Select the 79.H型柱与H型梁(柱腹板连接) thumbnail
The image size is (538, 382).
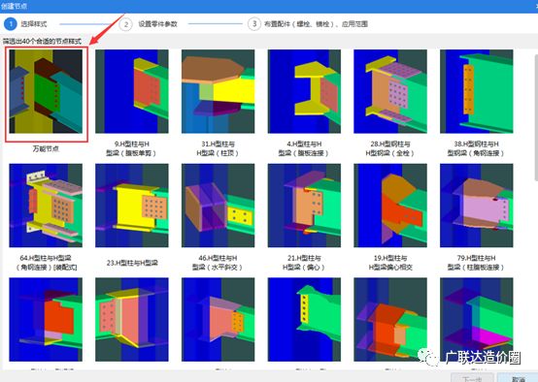pyautogui.click(x=477, y=206)
